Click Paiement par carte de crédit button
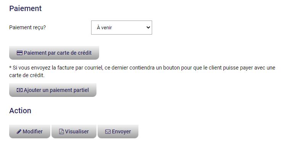 pos(54,53)
